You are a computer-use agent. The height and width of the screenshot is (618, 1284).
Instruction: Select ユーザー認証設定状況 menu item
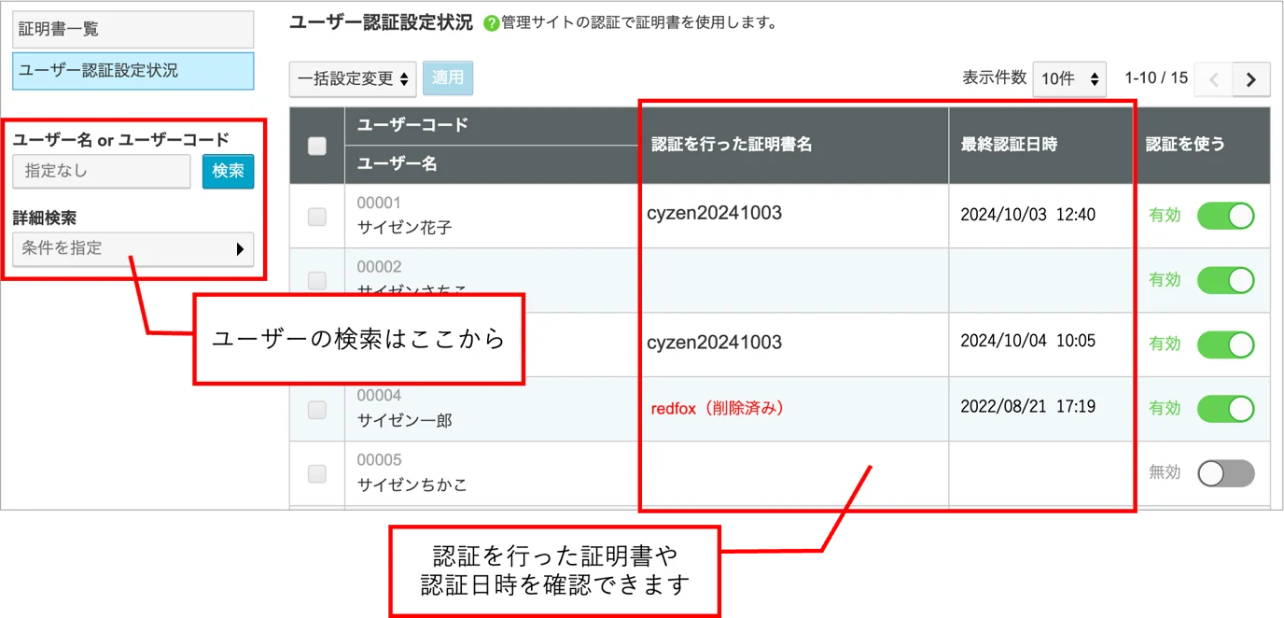tap(133, 71)
